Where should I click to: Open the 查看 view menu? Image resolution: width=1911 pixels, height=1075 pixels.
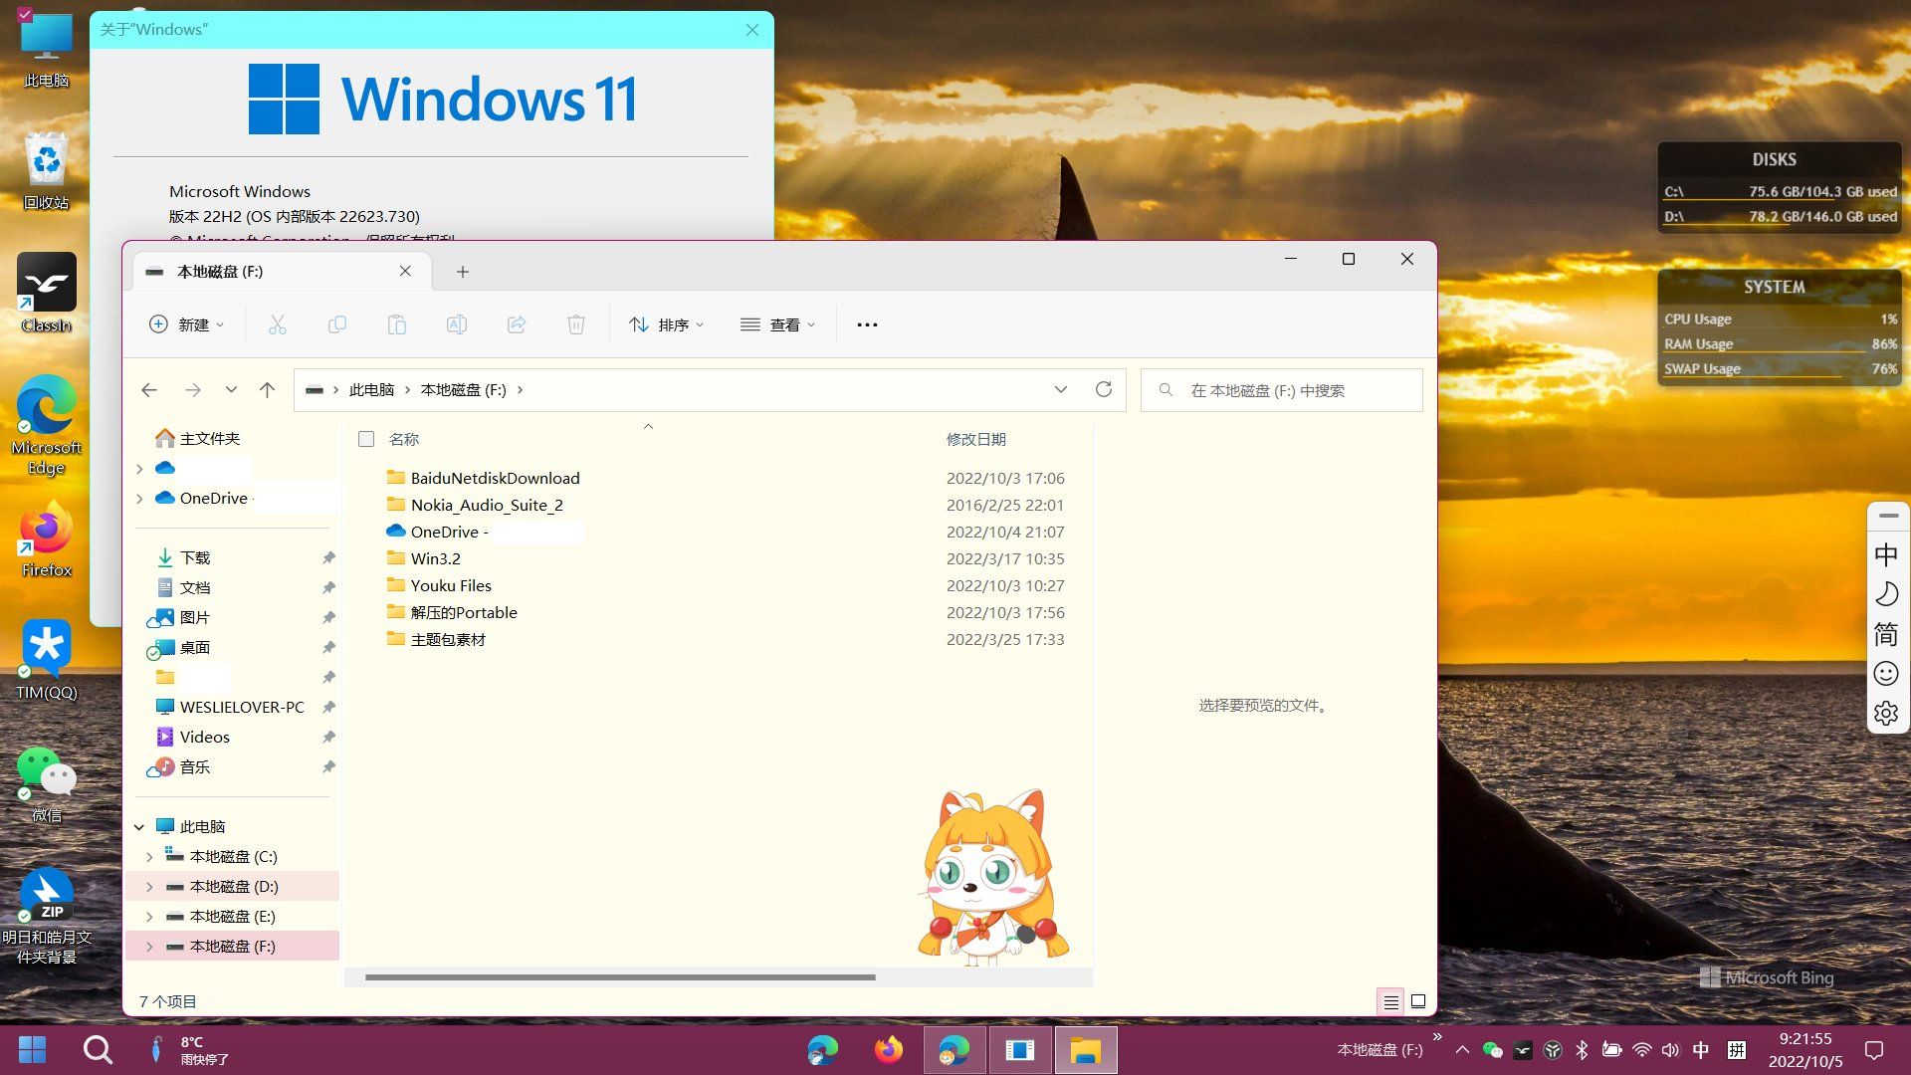[x=777, y=324]
